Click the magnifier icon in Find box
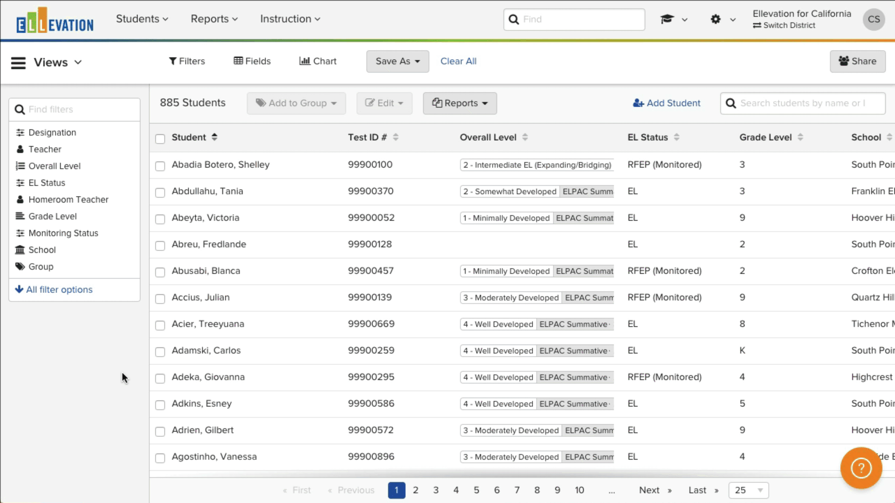Viewport: 895px width, 503px height. [x=514, y=20]
